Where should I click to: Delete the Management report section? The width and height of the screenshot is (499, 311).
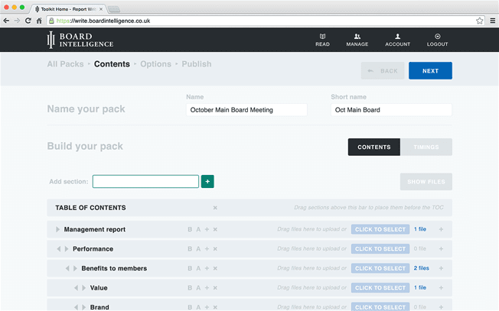point(215,229)
